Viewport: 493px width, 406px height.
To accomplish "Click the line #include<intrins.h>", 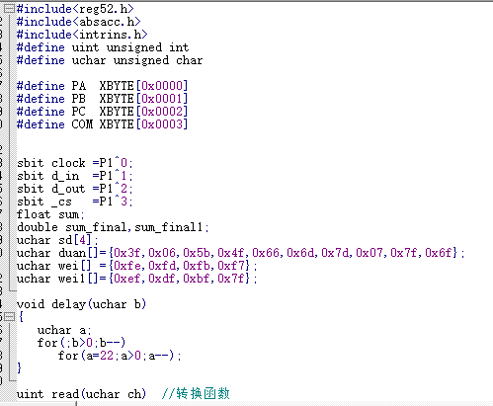I will 82,35.
